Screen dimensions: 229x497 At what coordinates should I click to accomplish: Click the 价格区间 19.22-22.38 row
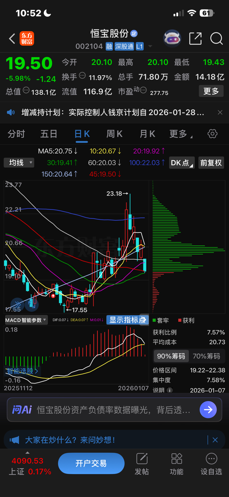tap(189, 370)
